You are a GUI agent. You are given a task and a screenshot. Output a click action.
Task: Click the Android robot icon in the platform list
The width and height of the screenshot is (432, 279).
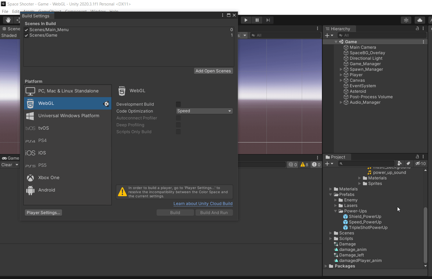pos(30,190)
